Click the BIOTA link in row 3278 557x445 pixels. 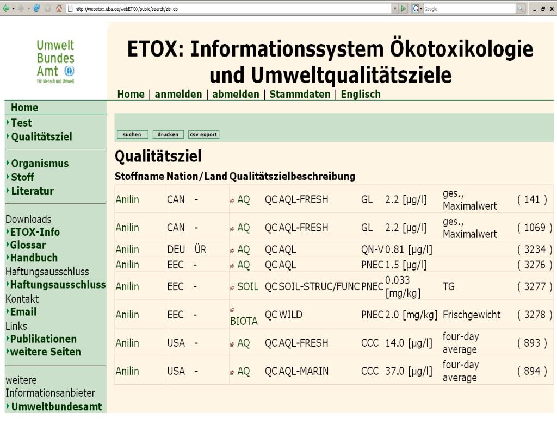click(244, 321)
